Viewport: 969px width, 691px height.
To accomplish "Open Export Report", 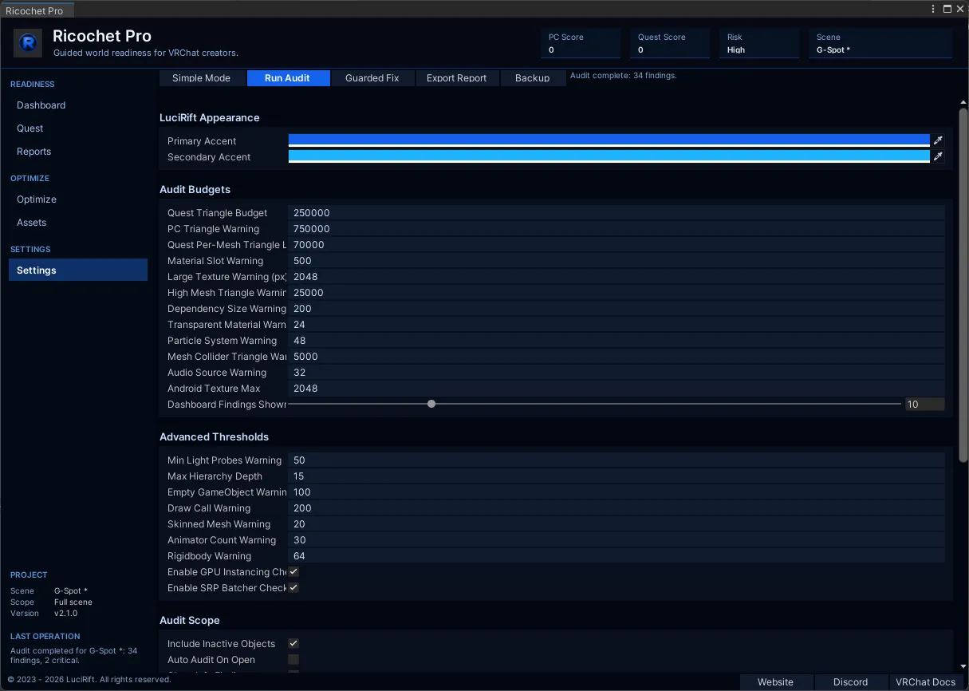I will 456,78.
